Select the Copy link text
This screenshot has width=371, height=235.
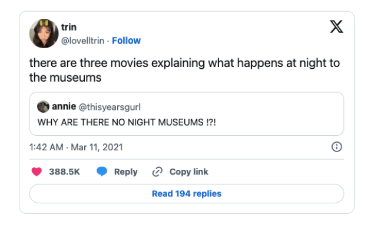coord(189,172)
